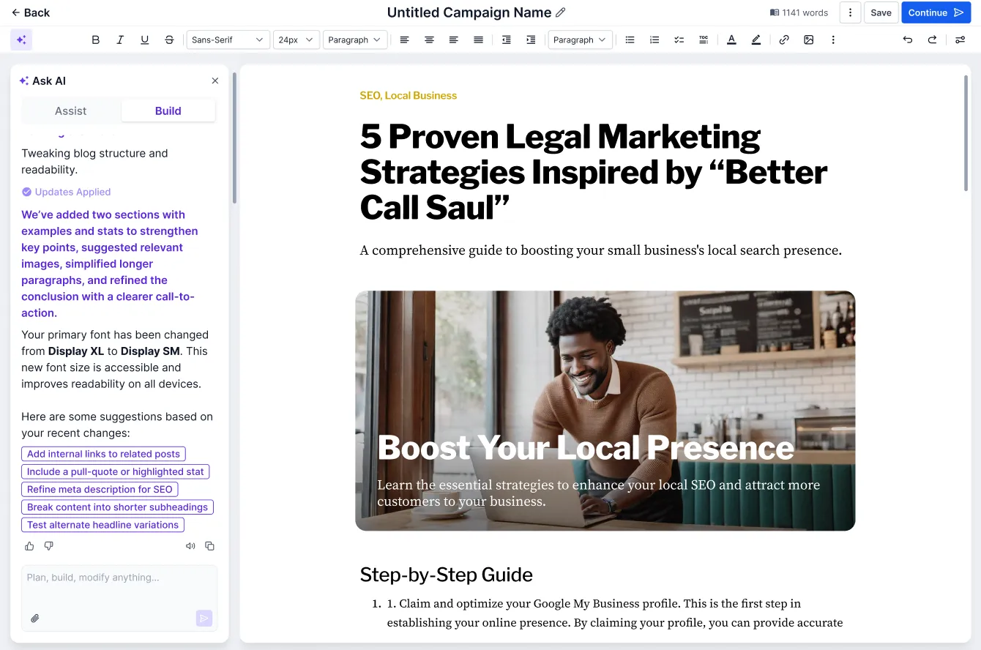This screenshot has height=650, width=981.
Task: Edit campaign name with pencil icon
Action: [x=561, y=12]
